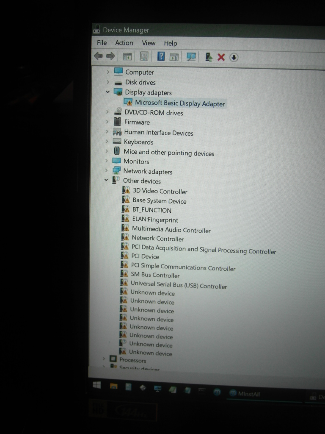
Task: Select PCI Simple Communications Controller
Action: point(183,267)
